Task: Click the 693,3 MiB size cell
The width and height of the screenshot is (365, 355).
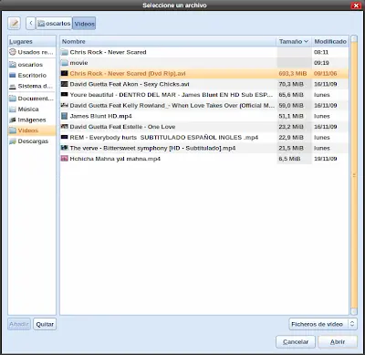Action: (293, 73)
